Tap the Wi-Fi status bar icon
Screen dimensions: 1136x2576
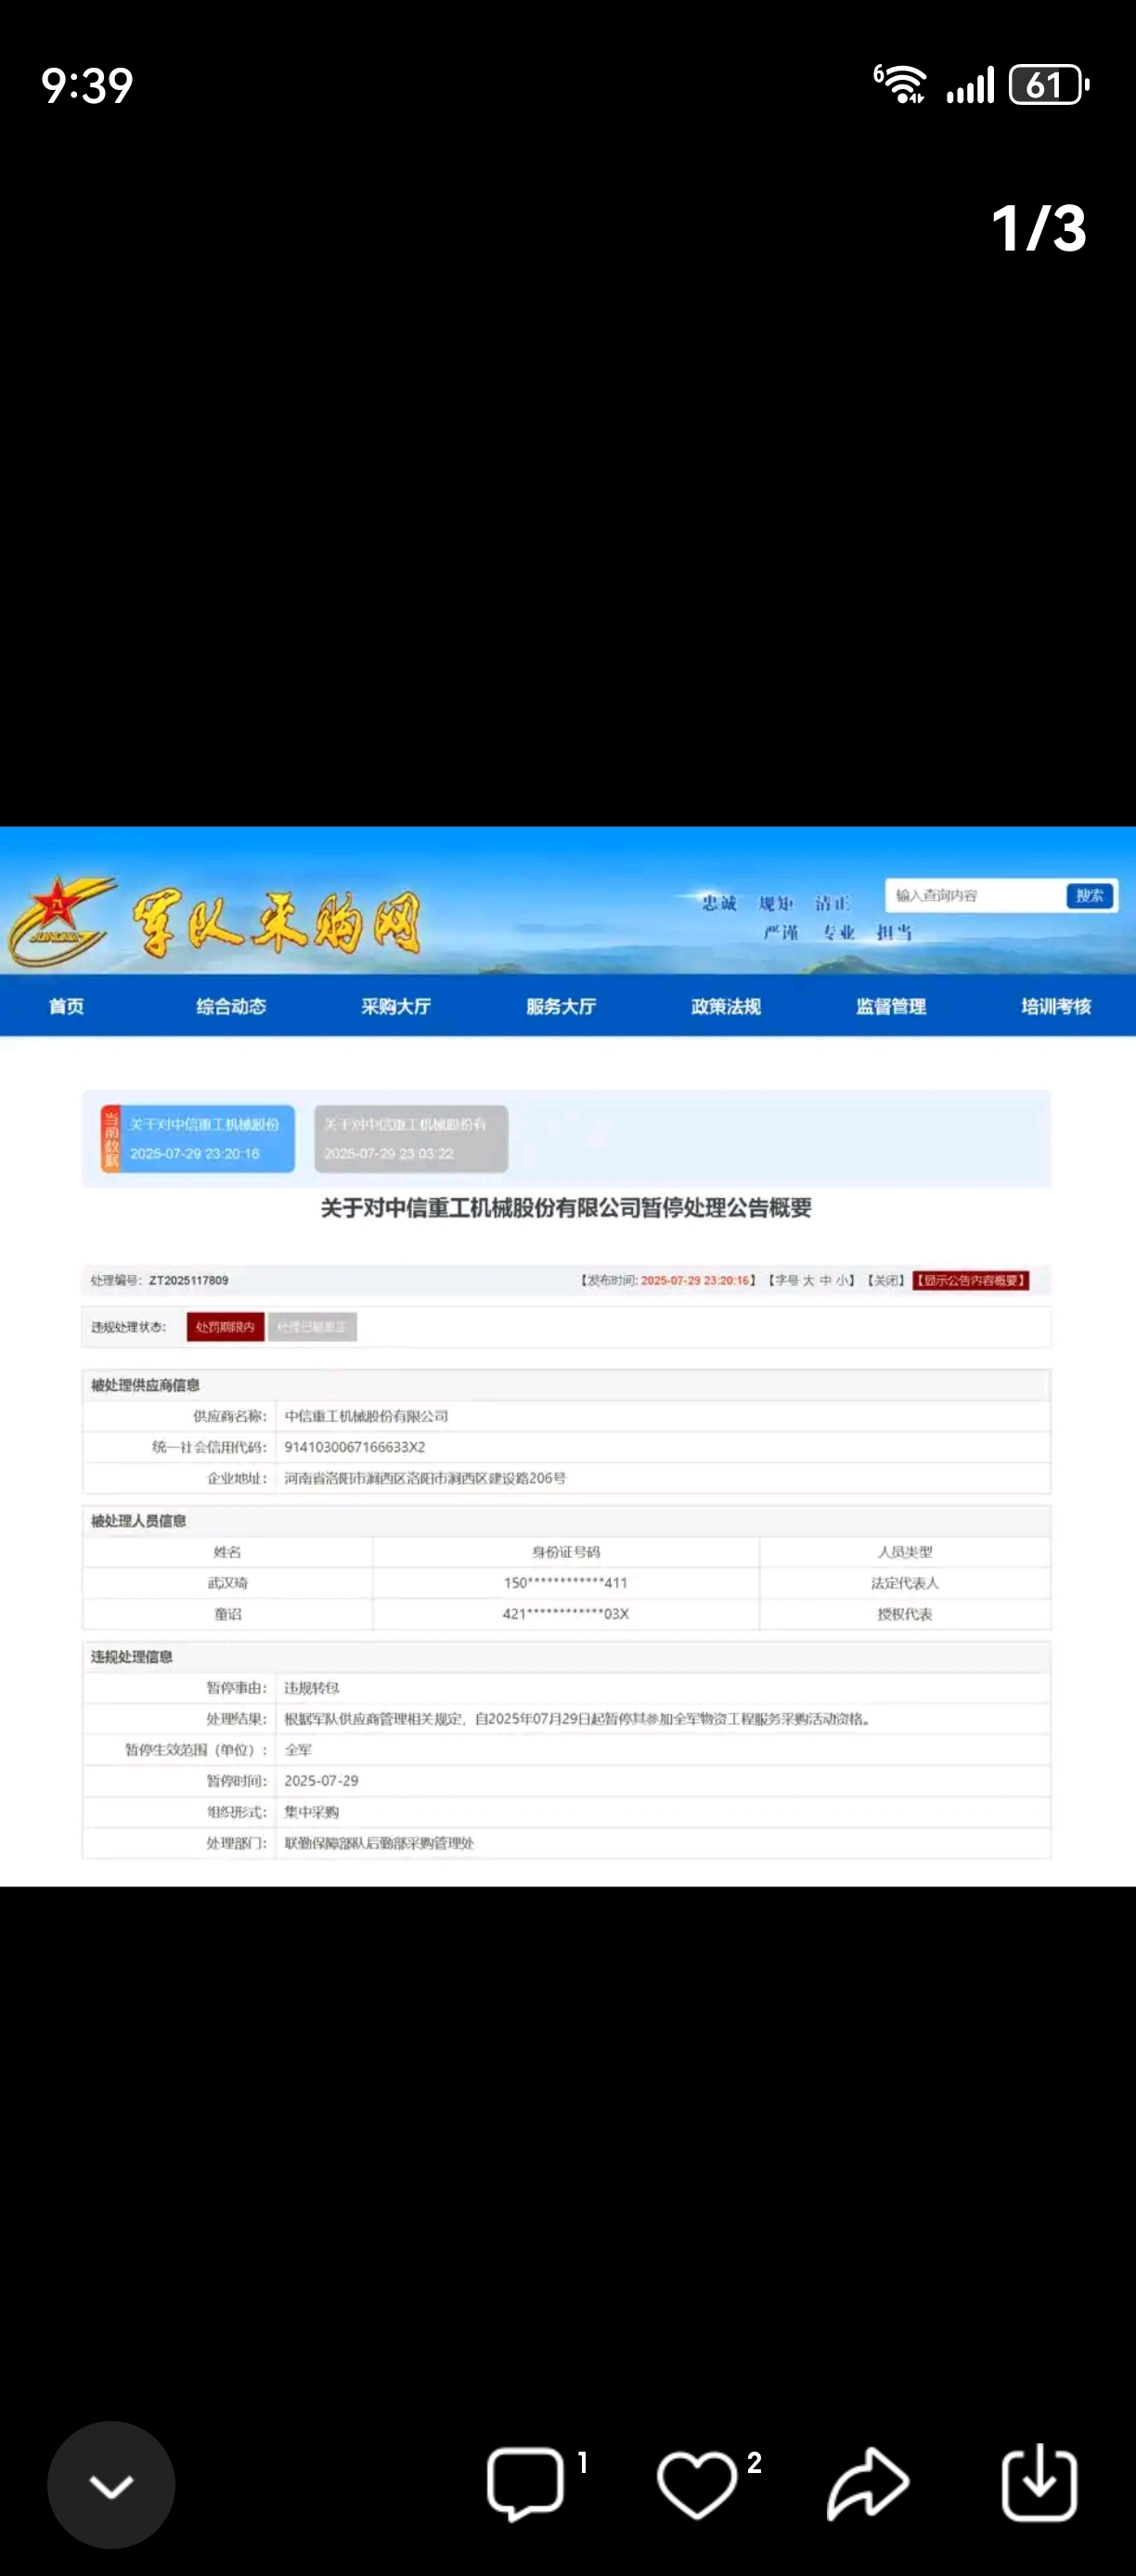coord(900,84)
